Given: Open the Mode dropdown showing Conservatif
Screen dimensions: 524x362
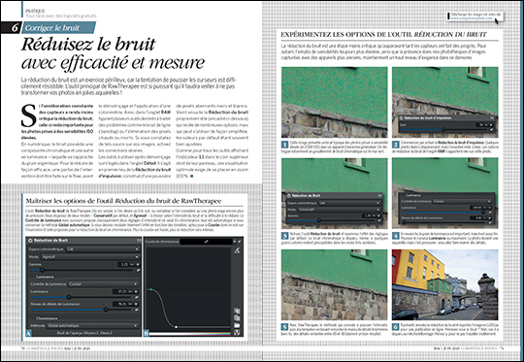Looking at the screenshot, I should (x=340, y=210).
